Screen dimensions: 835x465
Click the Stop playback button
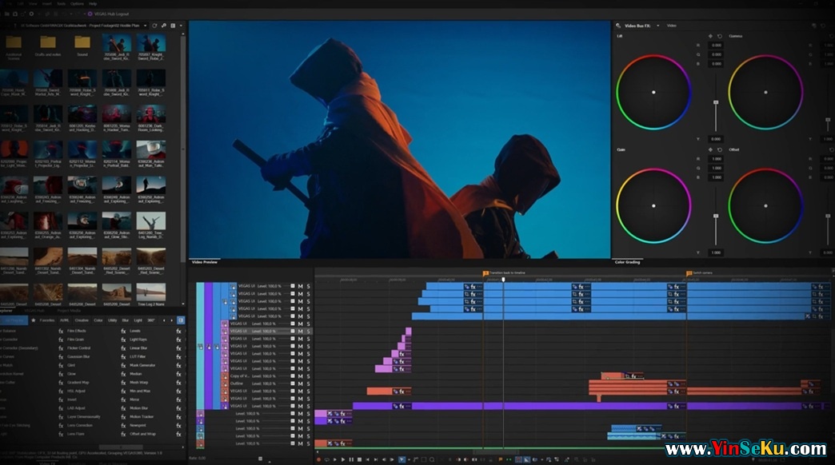click(358, 459)
